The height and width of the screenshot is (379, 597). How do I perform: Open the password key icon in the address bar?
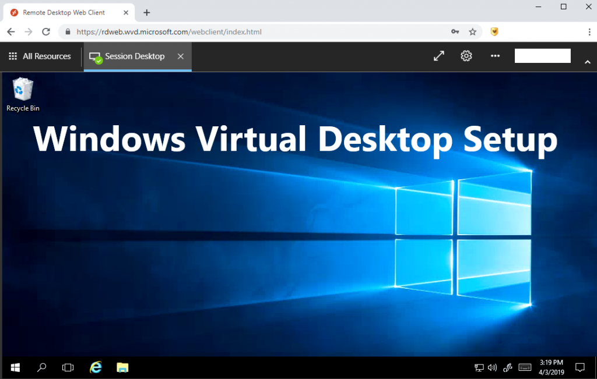455,31
